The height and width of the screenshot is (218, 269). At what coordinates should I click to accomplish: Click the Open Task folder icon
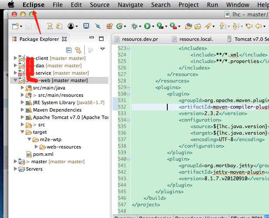[x=198, y=26]
